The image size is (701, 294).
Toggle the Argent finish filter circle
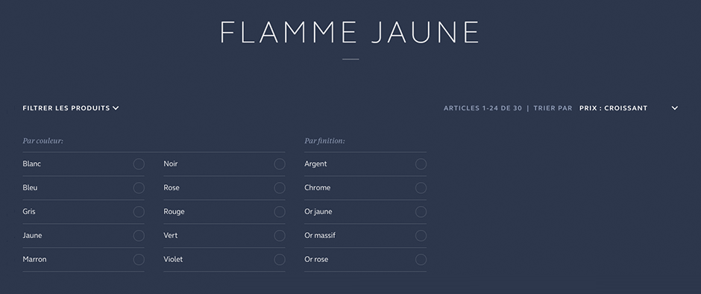421,163
